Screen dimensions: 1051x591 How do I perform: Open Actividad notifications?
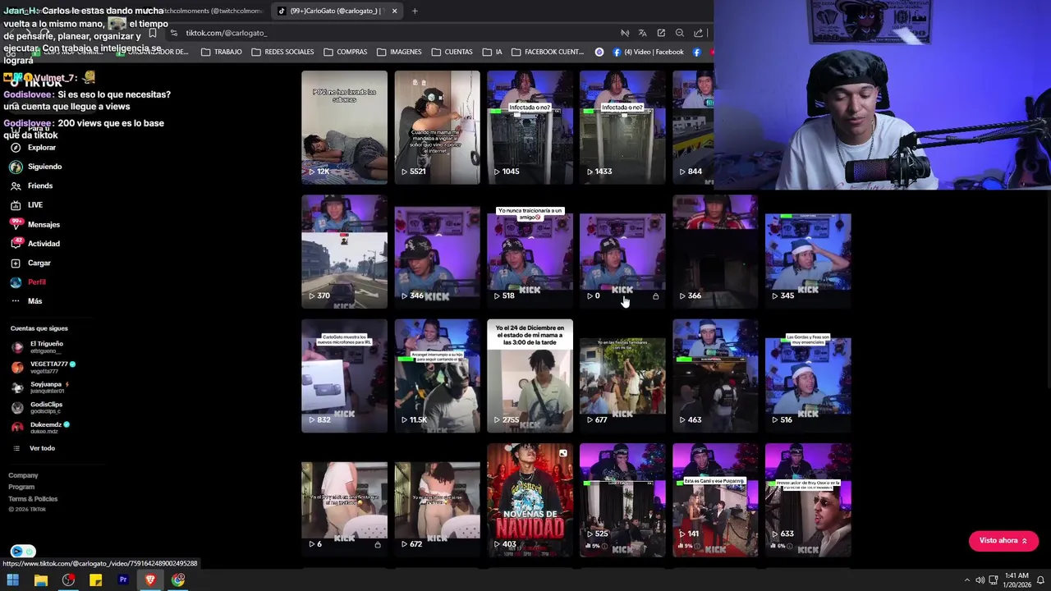tap(35, 244)
